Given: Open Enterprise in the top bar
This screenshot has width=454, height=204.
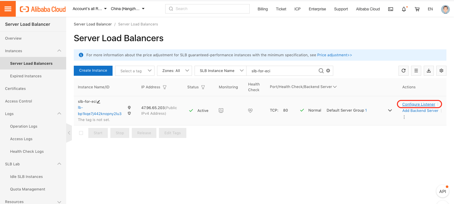Looking at the screenshot, I should click(x=317, y=9).
